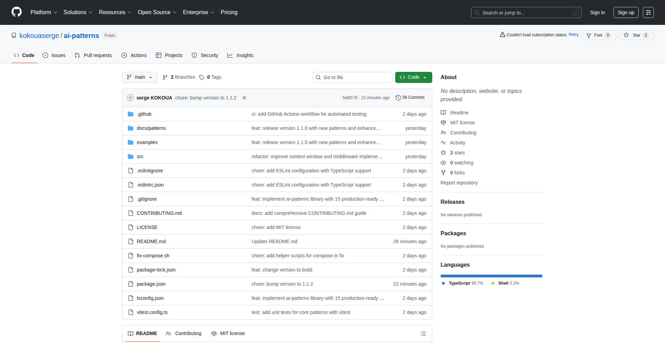The height and width of the screenshot is (343, 665).
Task: Select the MIT license tab below files
Action: coord(228,333)
